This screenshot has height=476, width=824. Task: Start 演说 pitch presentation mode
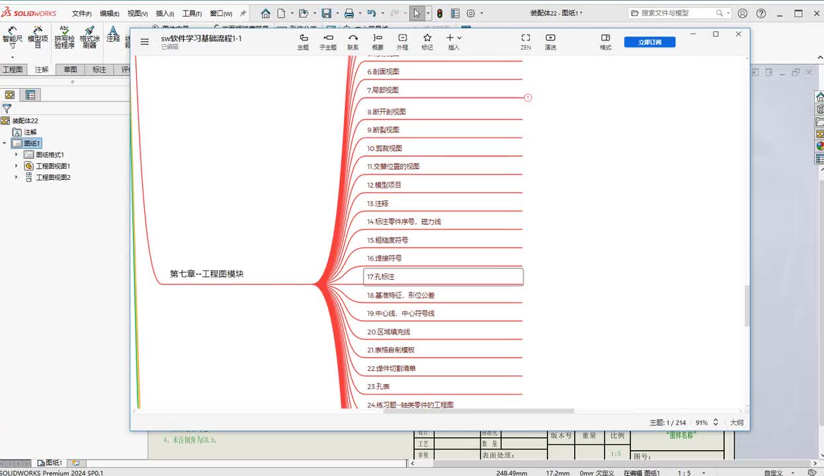[550, 42]
